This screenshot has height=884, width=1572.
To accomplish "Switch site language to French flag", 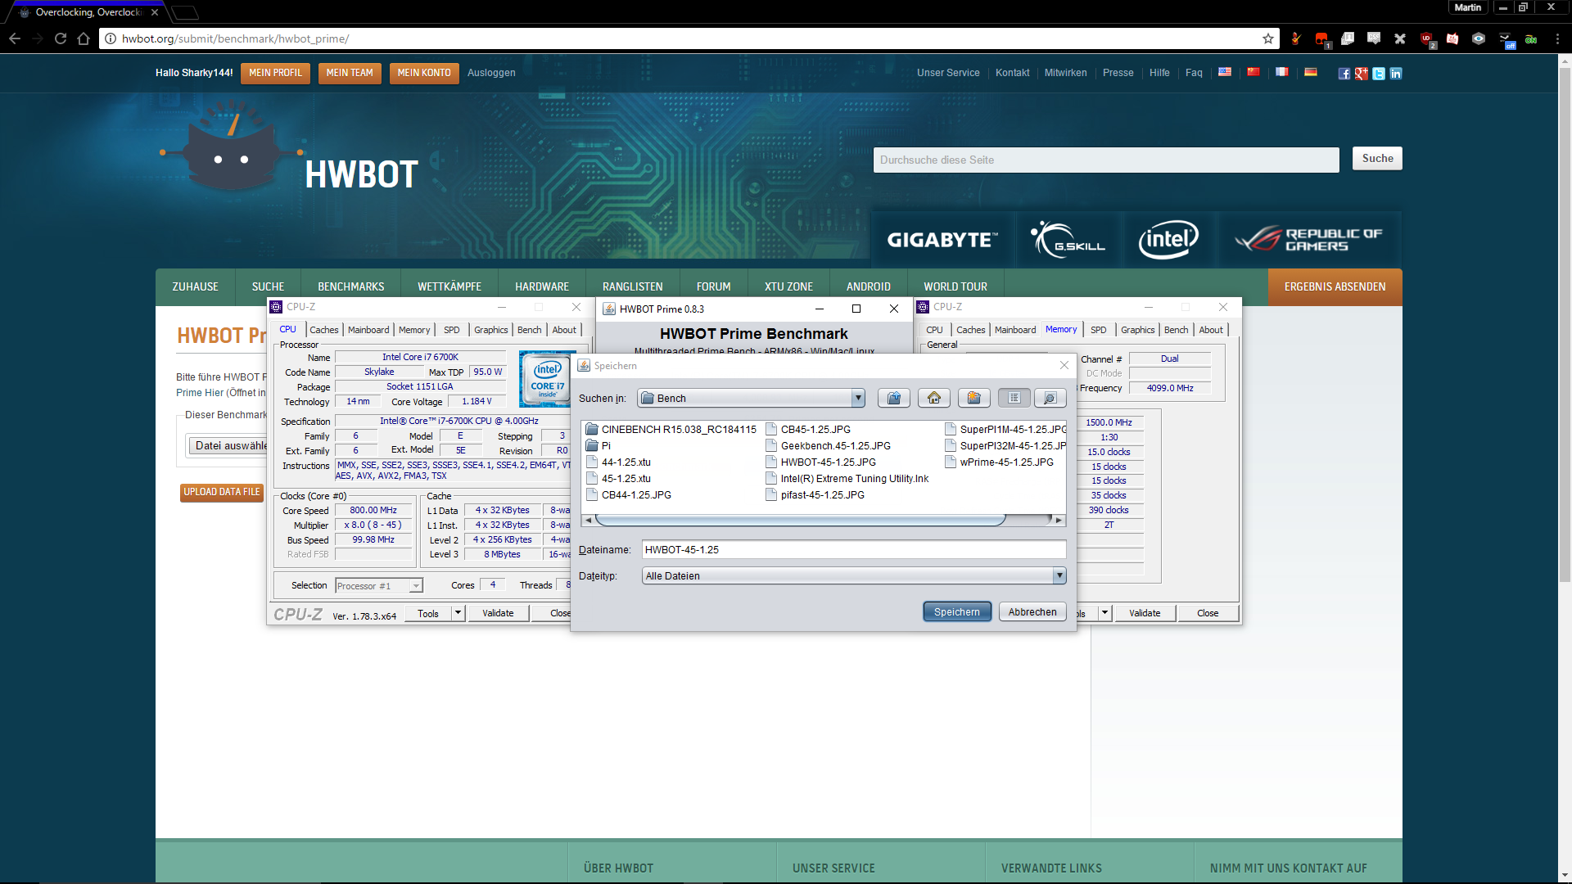I will [x=1282, y=72].
